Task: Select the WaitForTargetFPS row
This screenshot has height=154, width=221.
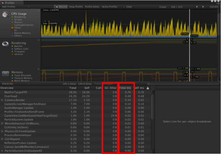Action: coord(75,92)
